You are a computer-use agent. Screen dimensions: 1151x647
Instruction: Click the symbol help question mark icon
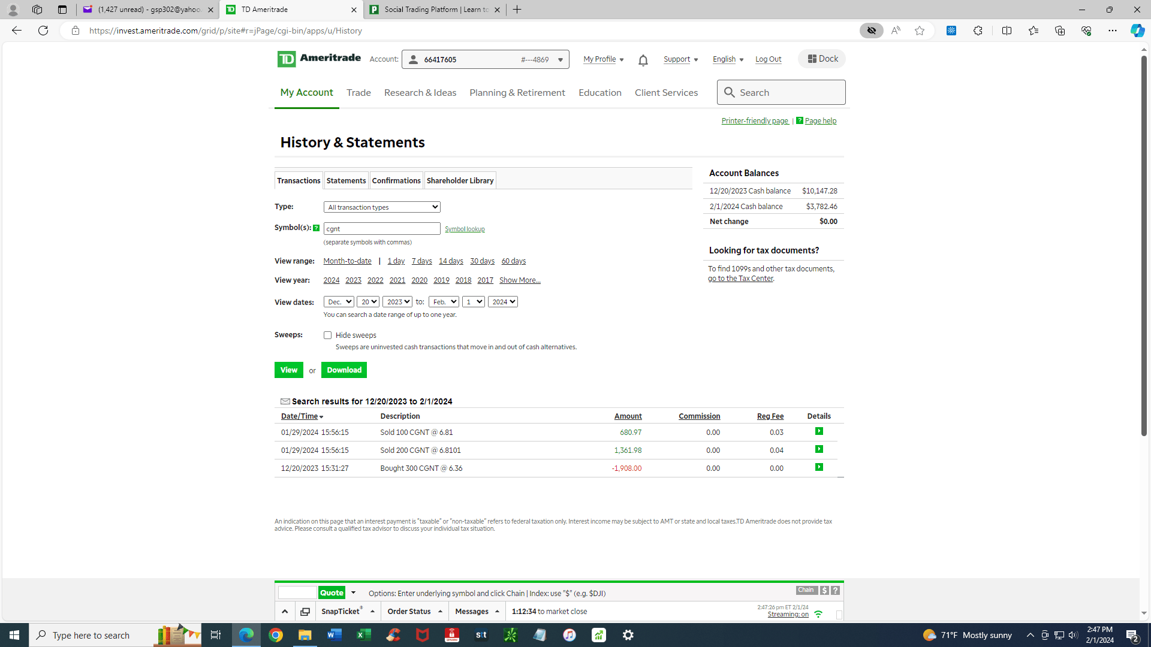click(x=316, y=228)
